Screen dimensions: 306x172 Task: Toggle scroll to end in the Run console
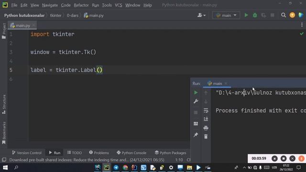click(206, 119)
